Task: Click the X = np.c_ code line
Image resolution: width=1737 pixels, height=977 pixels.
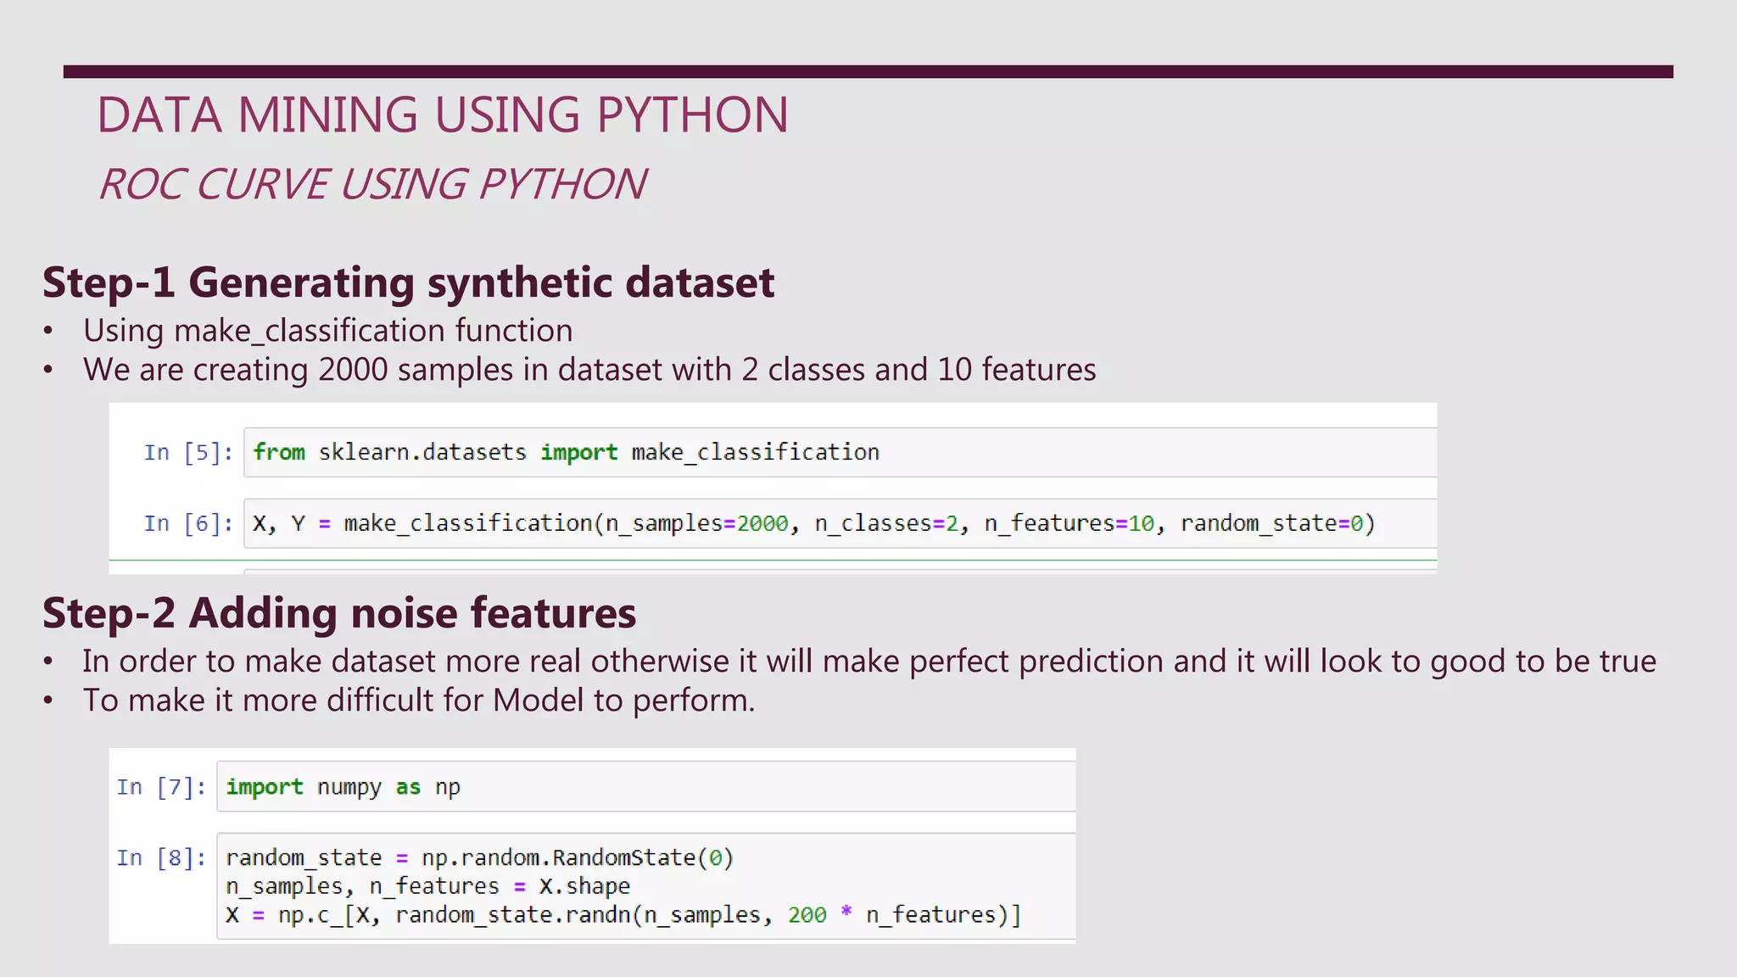Action: tap(623, 915)
